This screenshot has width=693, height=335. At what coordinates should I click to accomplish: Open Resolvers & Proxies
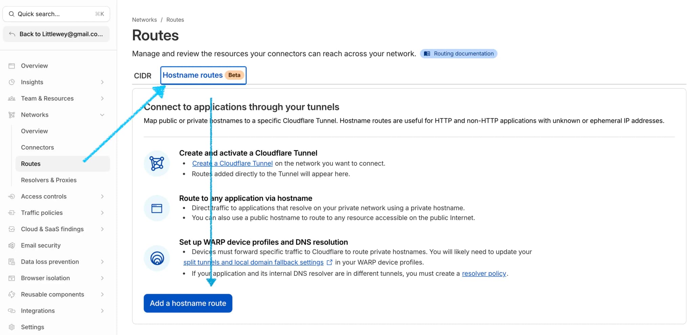click(x=49, y=180)
